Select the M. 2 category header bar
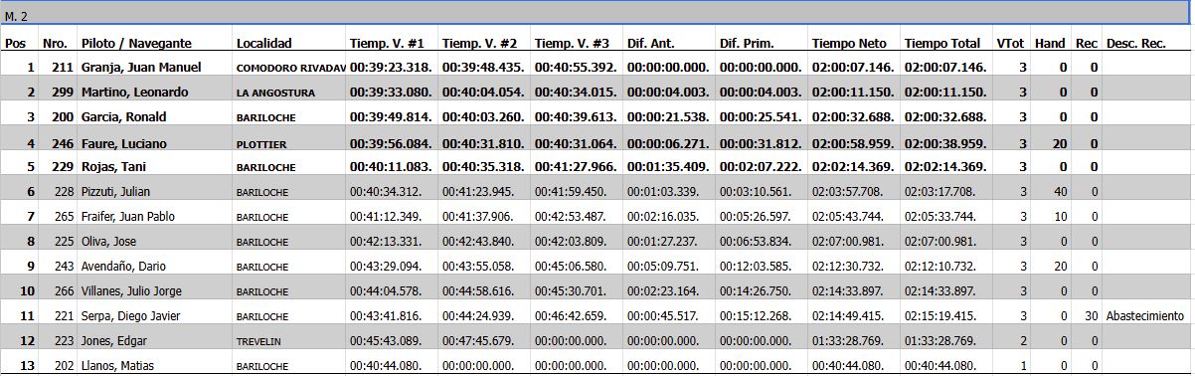This screenshot has width=1195, height=376. [597, 16]
